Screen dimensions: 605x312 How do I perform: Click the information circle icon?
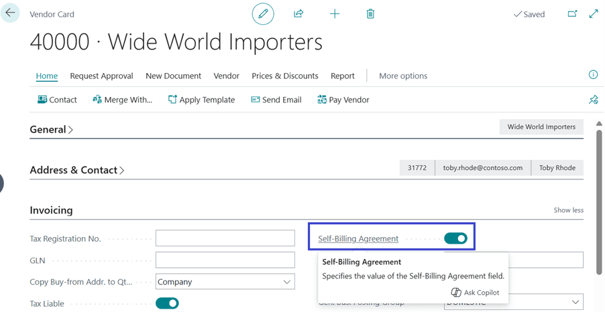[x=593, y=75]
